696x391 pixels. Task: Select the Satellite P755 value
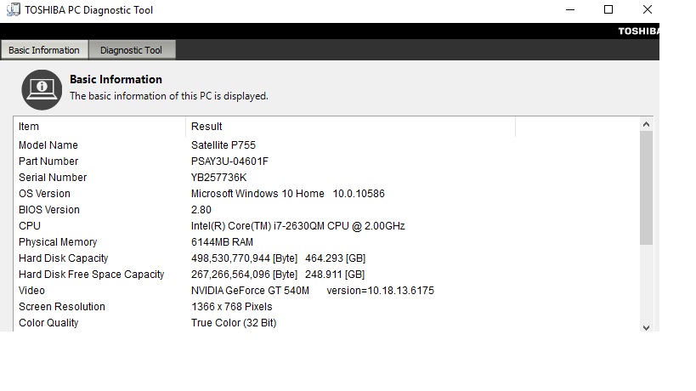tap(224, 145)
